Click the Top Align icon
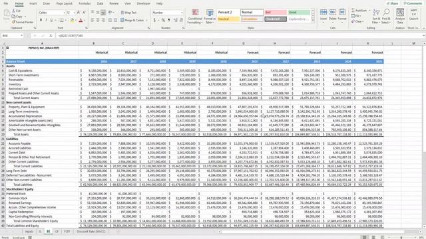Image resolution: width=426 pixels, height=239 pixels. coord(93,13)
